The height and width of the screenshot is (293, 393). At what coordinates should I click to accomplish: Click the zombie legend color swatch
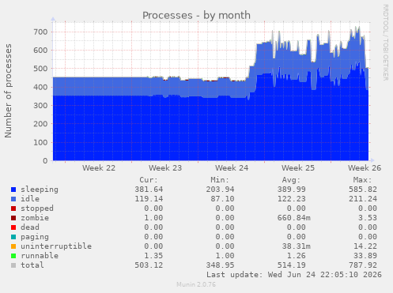pyautogui.click(x=13, y=218)
